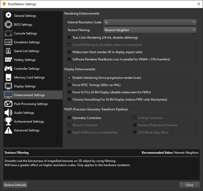
Task: Enable the Widescreen Hack checkbox
Action: click(69, 52)
